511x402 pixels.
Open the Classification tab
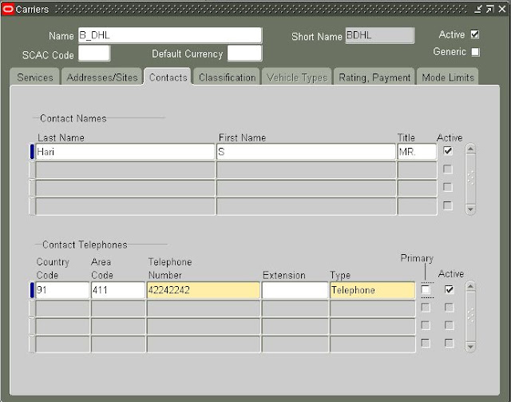click(227, 77)
